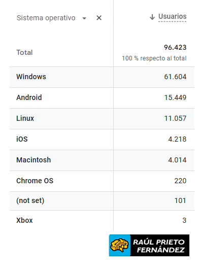Select the Windows row label

click(31, 77)
